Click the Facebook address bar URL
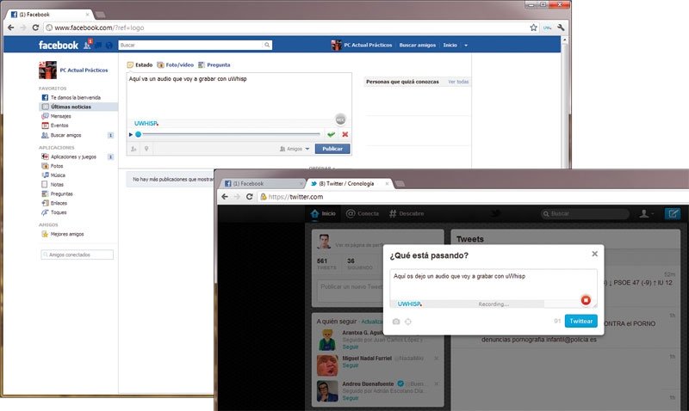This screenshot has width=689, height=411. 99,28
